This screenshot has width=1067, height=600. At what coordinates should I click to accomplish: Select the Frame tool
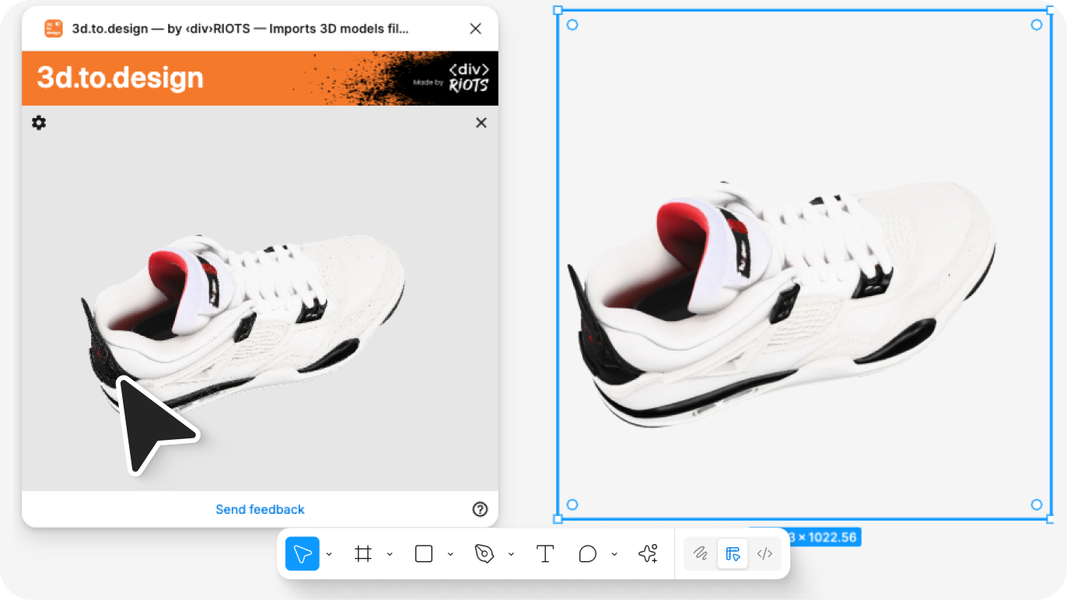tap(362, 554)
